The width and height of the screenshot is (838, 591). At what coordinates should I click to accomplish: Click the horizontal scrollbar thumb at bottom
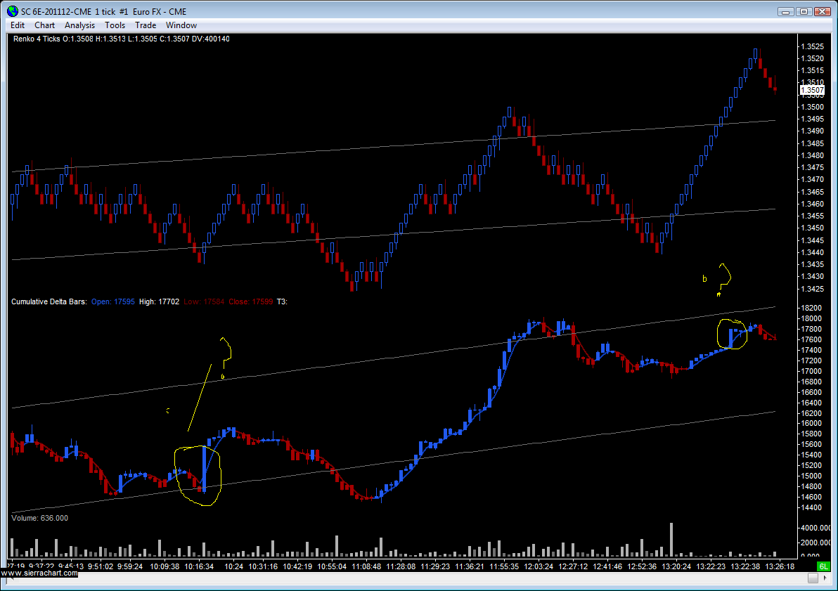813,578
